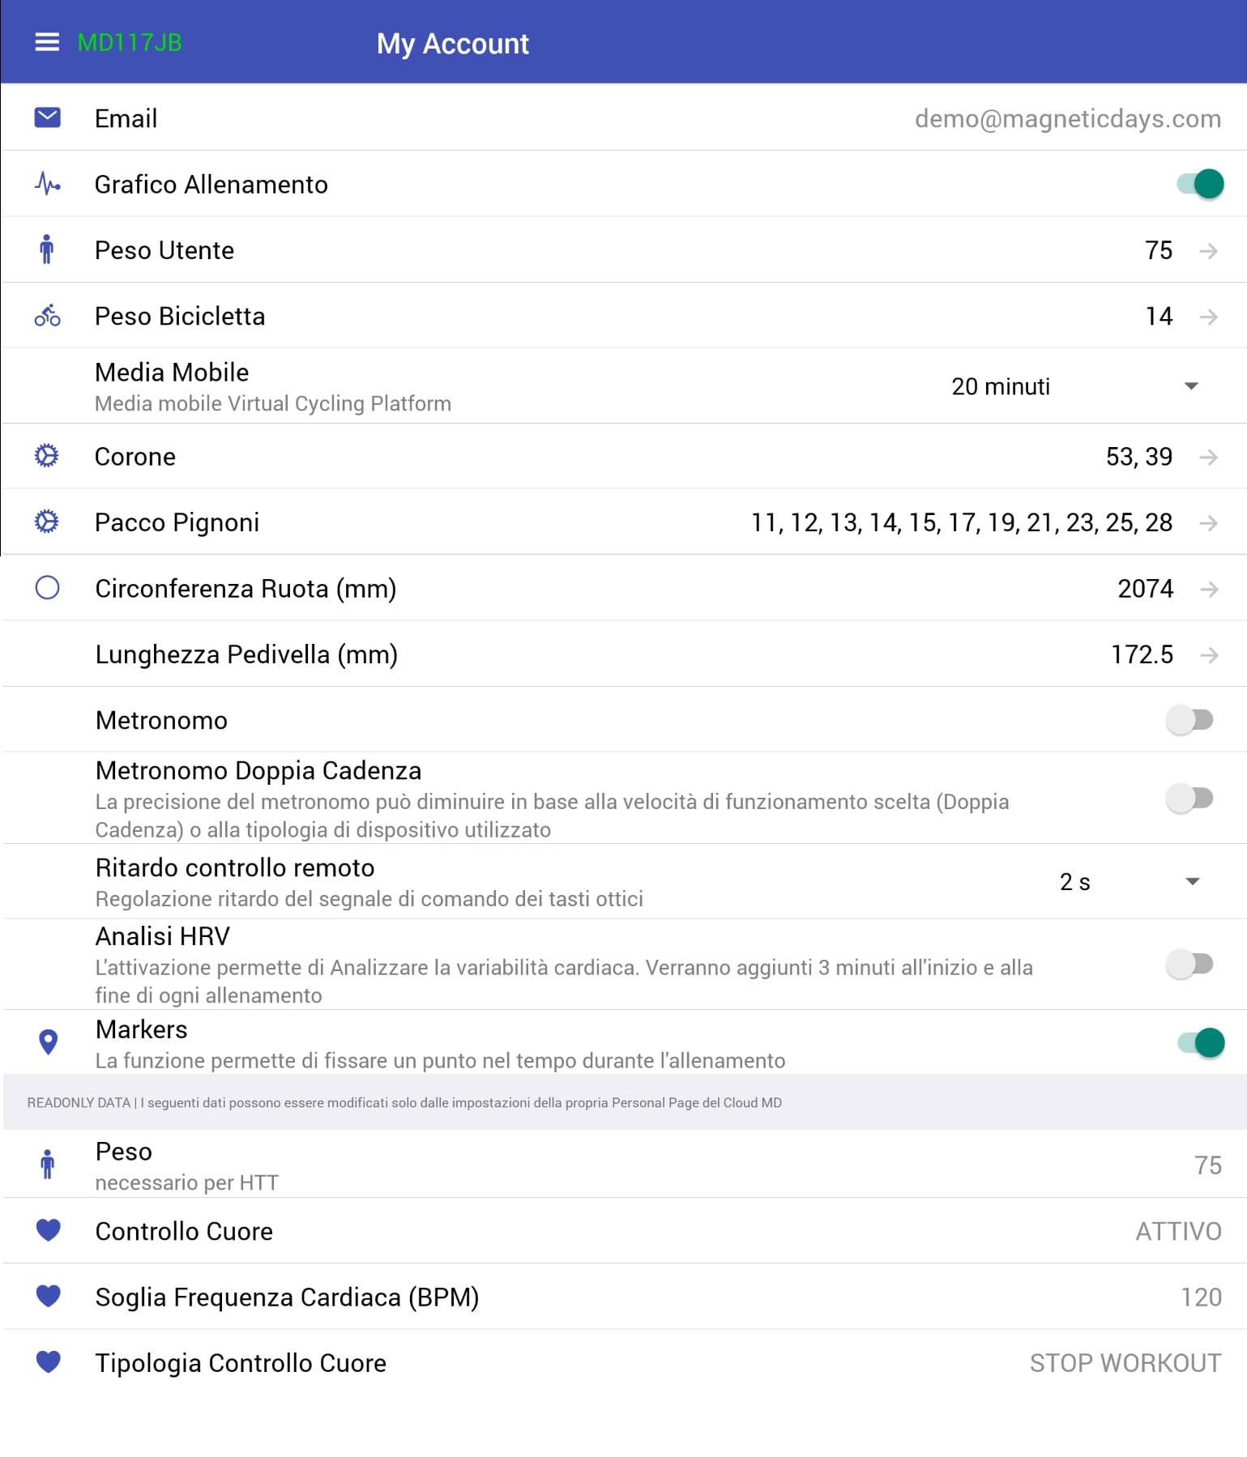
Task: Open the hamburger navigation menu
Action: [x=47, y=42]
